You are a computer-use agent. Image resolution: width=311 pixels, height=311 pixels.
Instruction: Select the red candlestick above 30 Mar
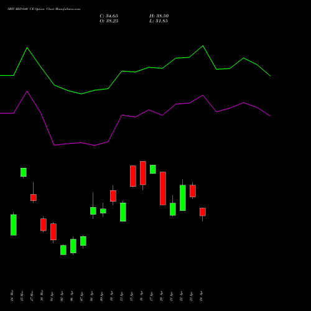click(x=44, y=225)
